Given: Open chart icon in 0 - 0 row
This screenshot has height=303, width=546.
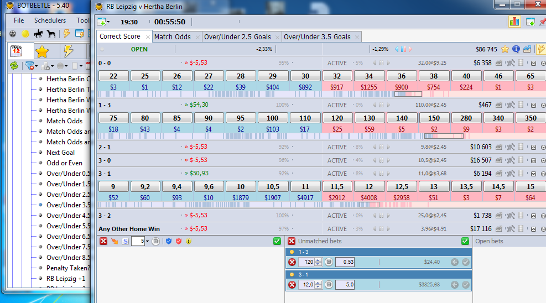Looking at the screenshot, I should [x=499, y=63].
